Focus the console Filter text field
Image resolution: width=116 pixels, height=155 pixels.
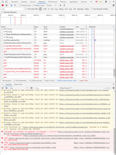pyautogui.click(x=47, y=88)
